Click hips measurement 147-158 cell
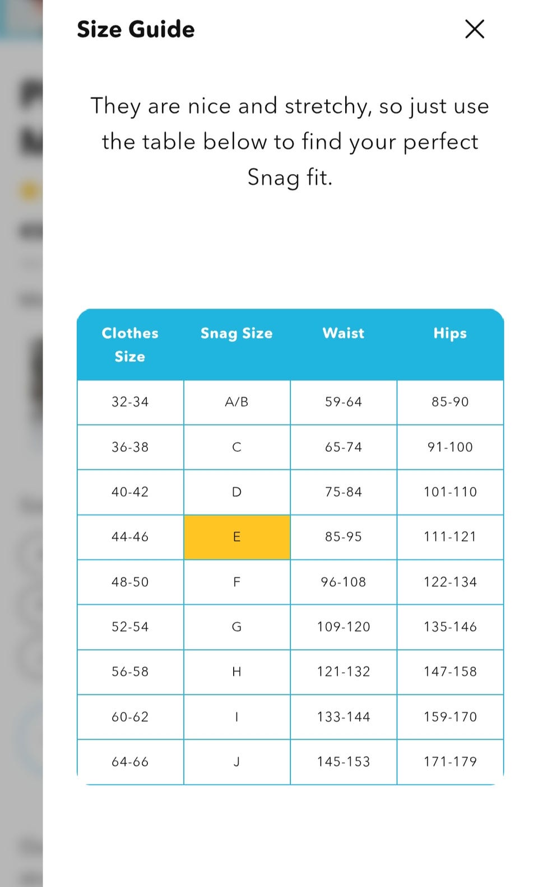The width and height of the screenshot is (538, 887). 450,671
